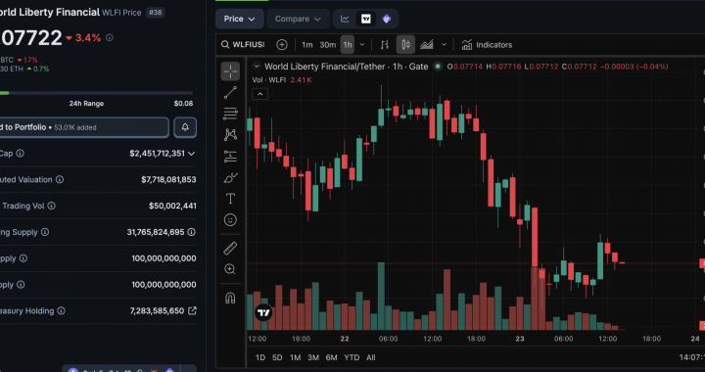The height and width of the screenshot is (372, 705).
Task: Click the #38 rank badge
Action: click(155, 12)
